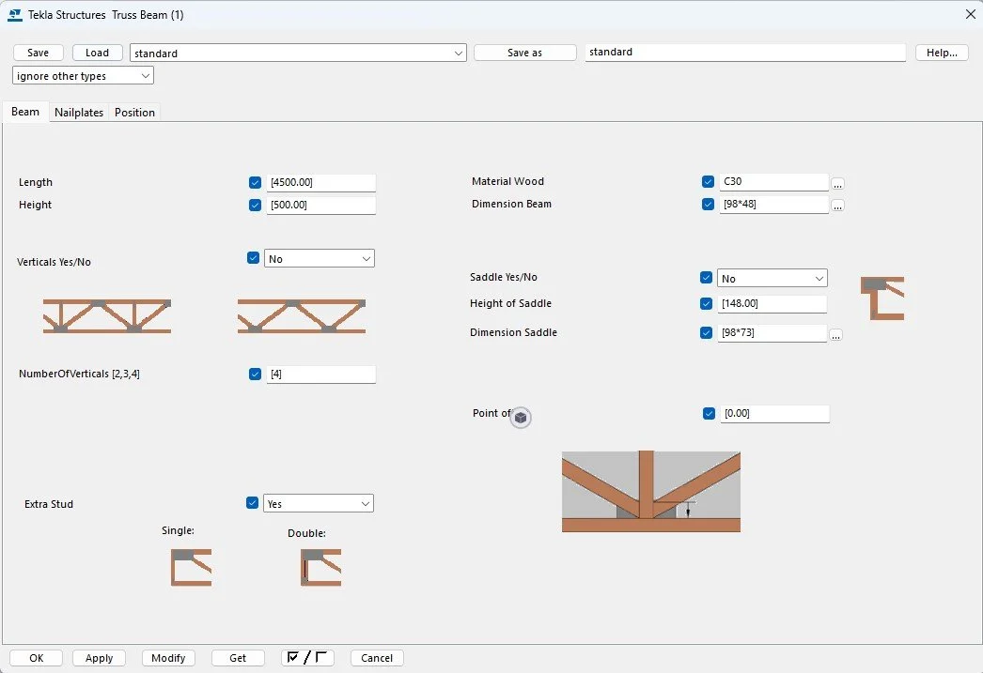Screen dimensions: 983x673
Task: Open Help... button
Action: tap(942, 53)
